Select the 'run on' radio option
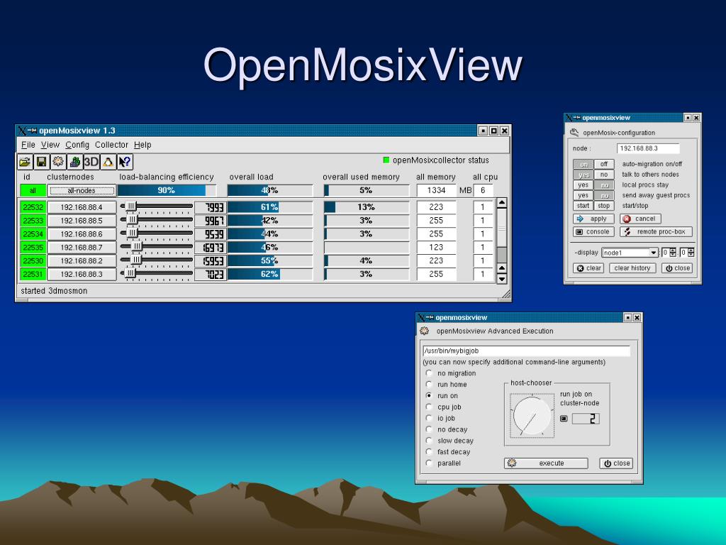This screenshot has height=545, width=726. point(429,395)
